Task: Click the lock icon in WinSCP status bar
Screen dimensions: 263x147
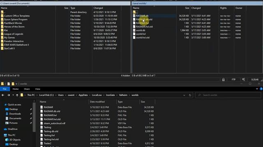Action: click(x=223, y=80)
